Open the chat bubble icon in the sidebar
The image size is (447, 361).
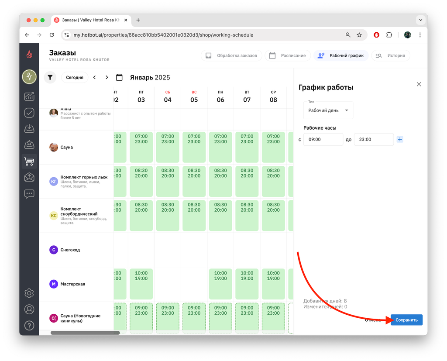pos(29,194)
